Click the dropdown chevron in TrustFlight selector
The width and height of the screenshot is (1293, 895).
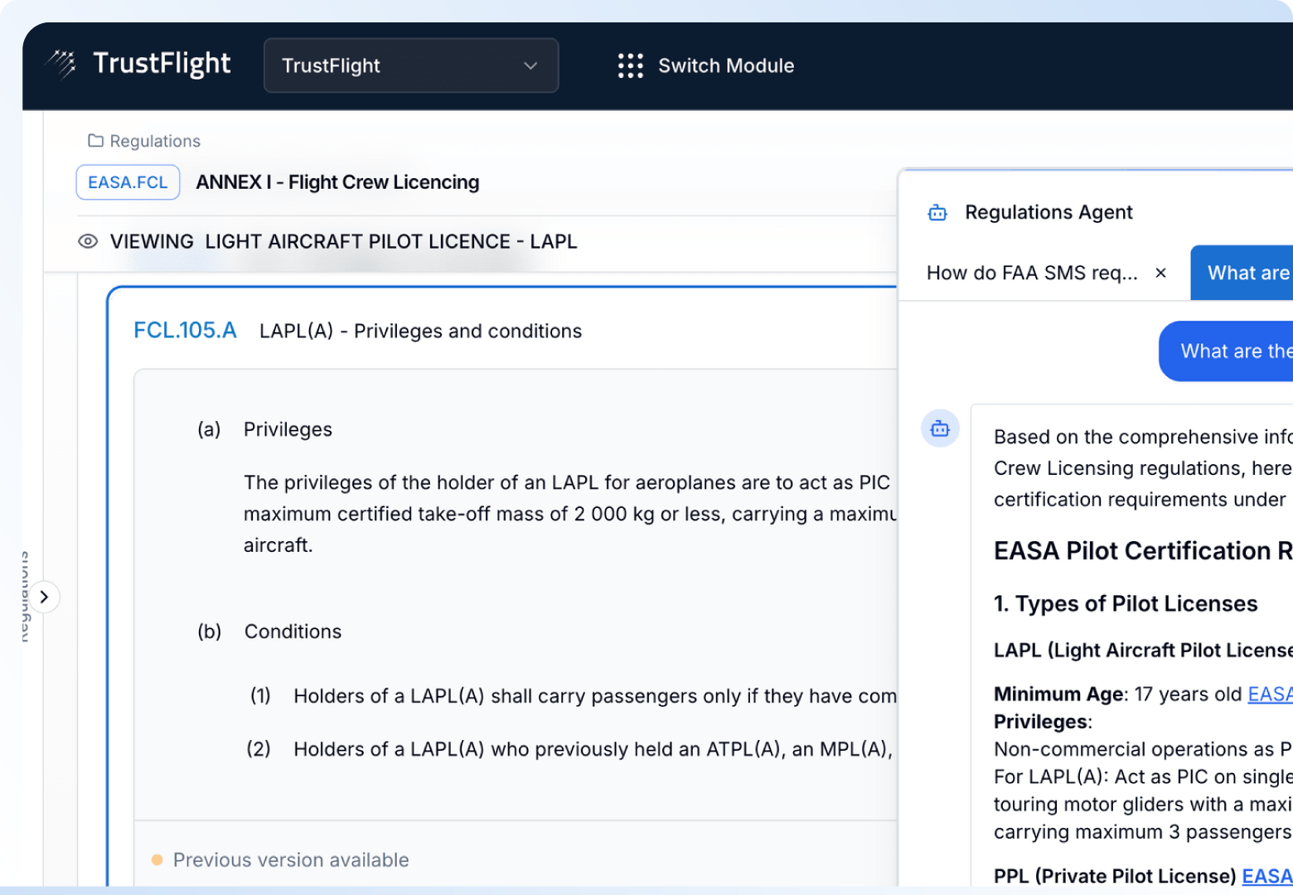[x=530, y=65]
